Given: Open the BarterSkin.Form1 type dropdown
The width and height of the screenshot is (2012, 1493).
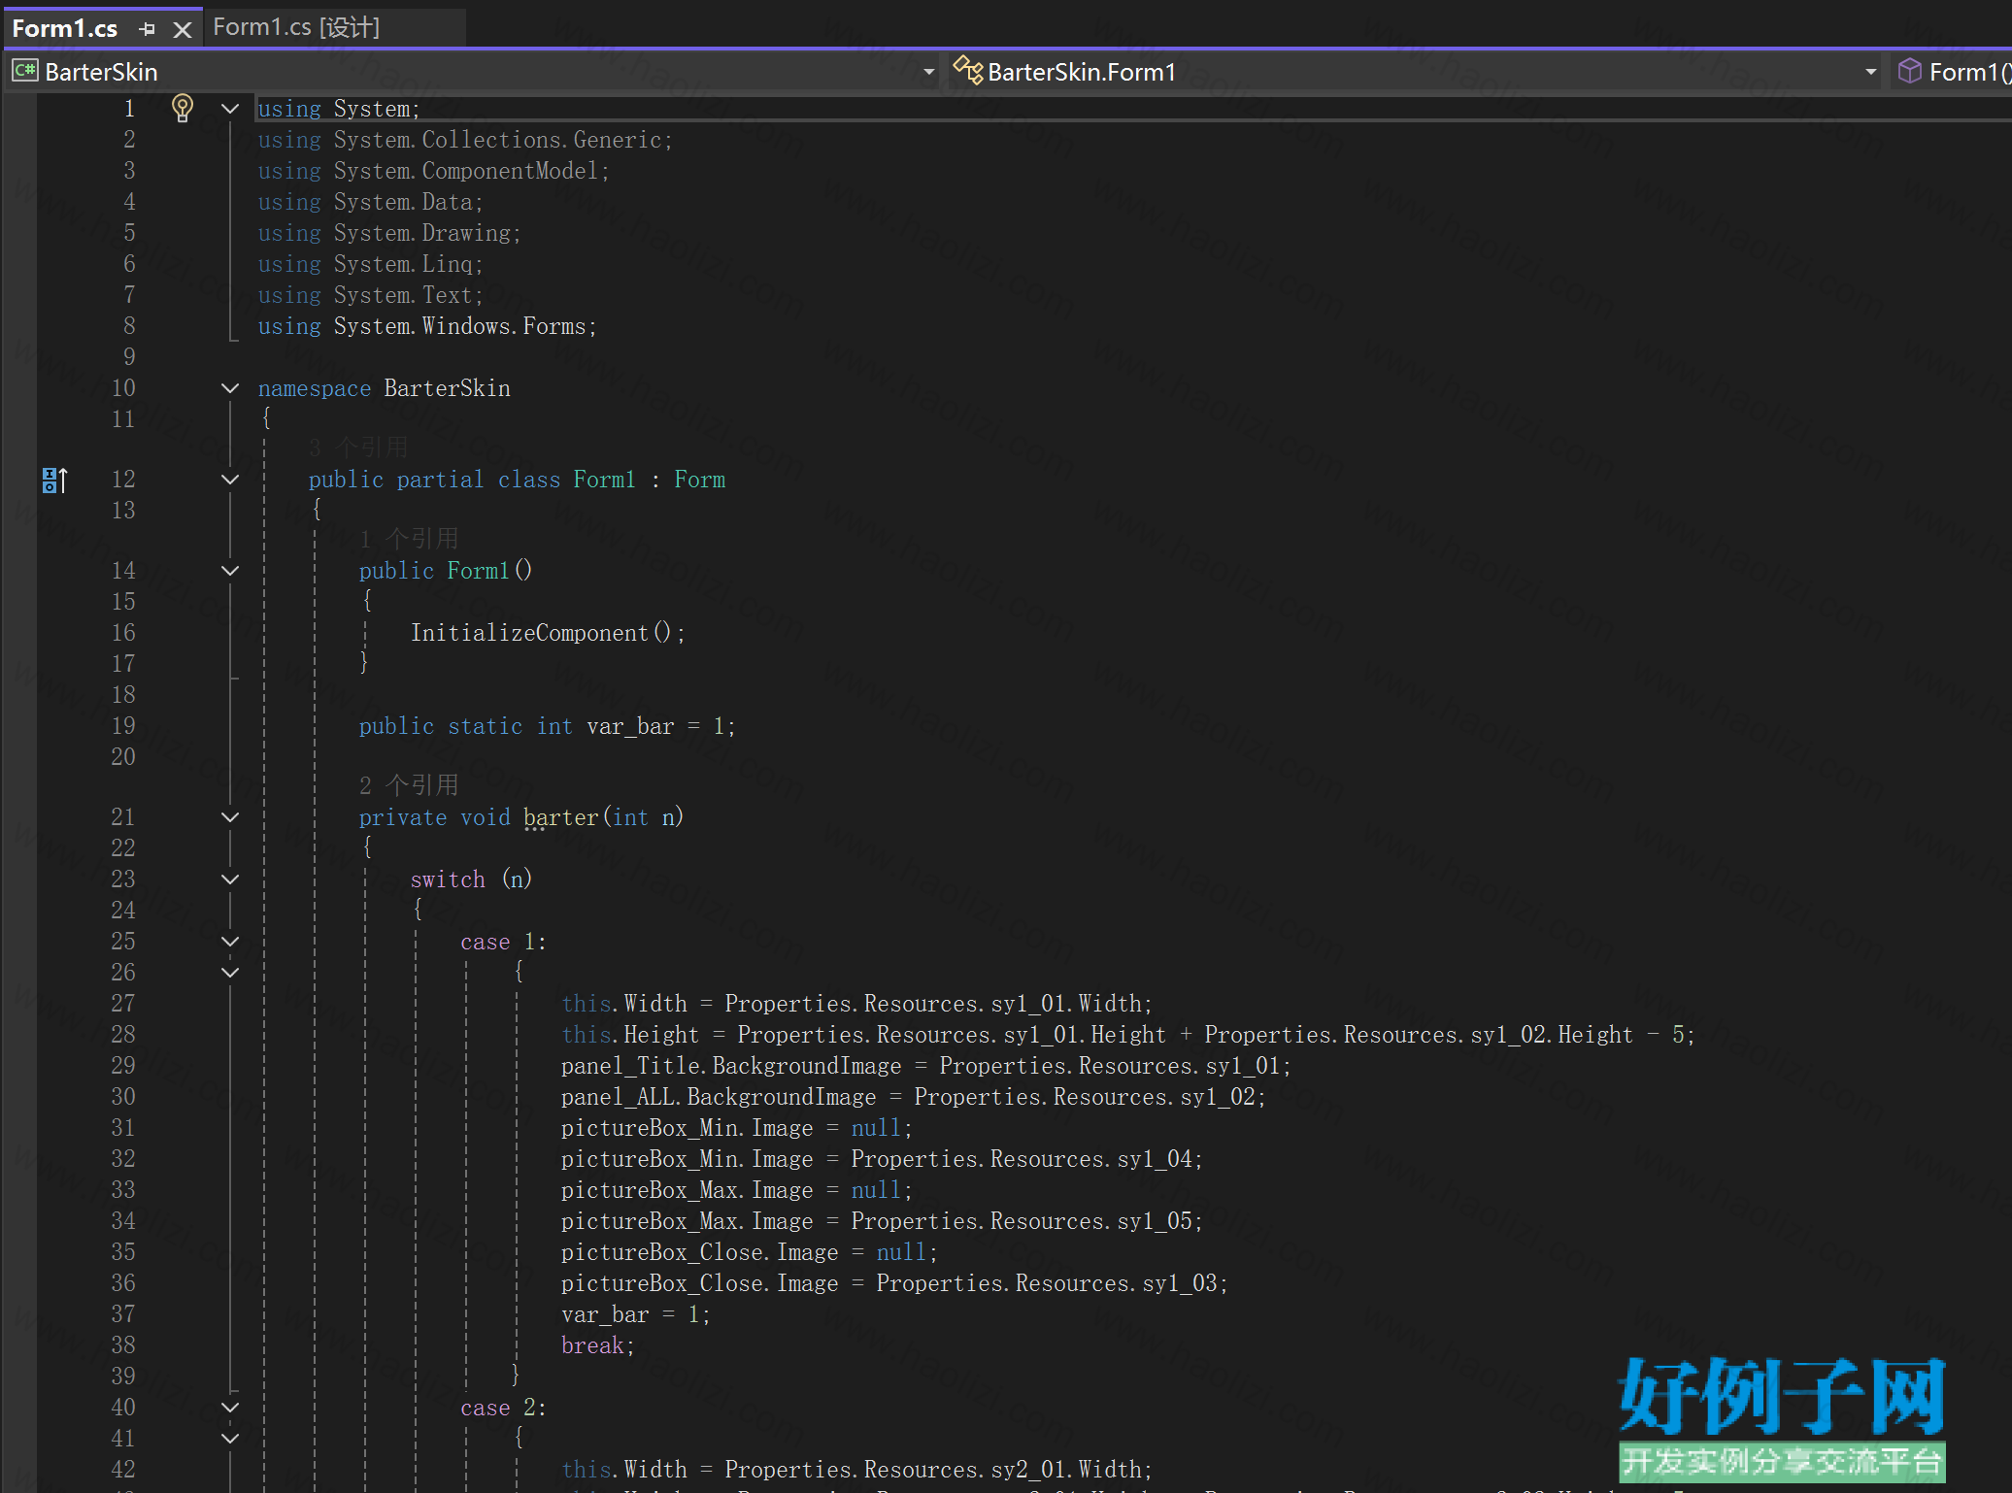Looking at the screenshot, I should (1870, 72).
